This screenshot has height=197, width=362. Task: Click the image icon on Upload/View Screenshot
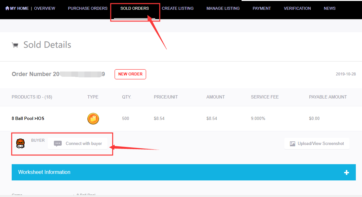(293, 144)
